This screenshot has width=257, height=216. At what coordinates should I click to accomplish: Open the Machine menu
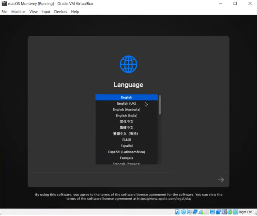[18, 12]
